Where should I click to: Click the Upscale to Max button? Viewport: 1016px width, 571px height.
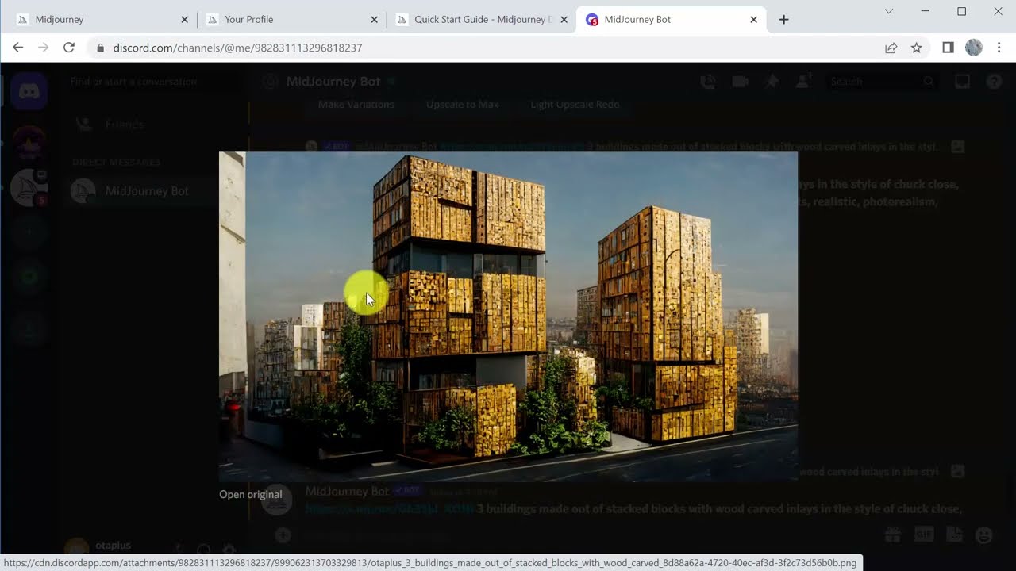point(462,105)
